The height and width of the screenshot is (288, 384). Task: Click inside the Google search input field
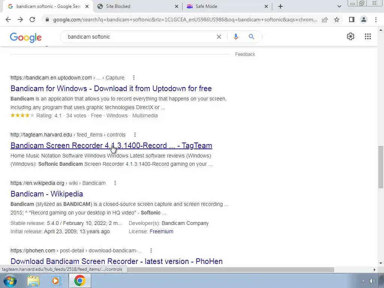point(139,37)
